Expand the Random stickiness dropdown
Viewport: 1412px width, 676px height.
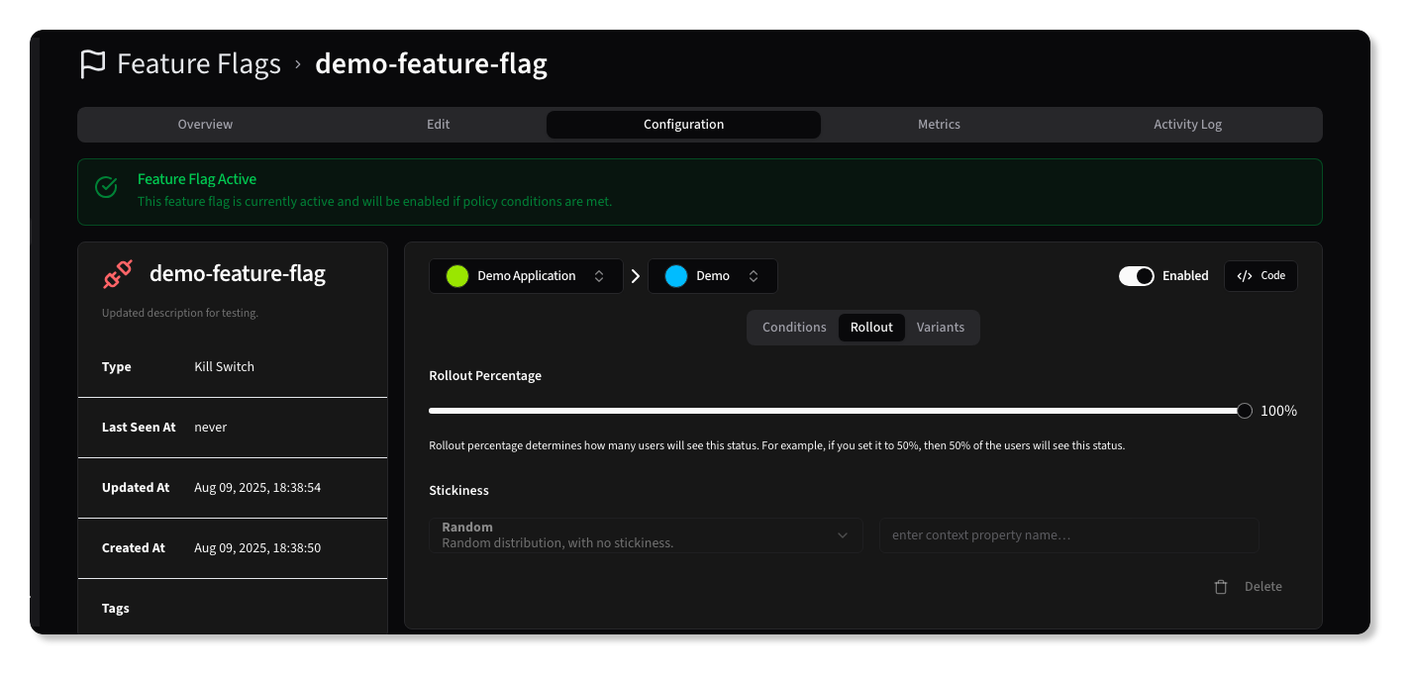[843, 534]
